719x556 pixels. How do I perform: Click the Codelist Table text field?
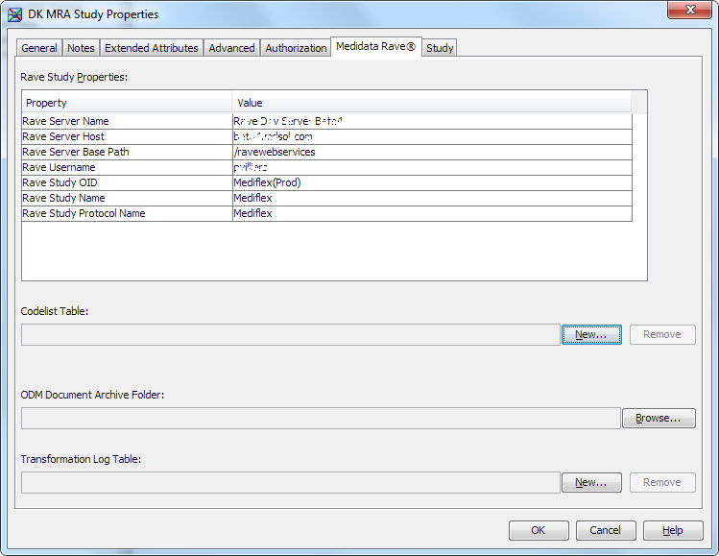click(290, 334)
